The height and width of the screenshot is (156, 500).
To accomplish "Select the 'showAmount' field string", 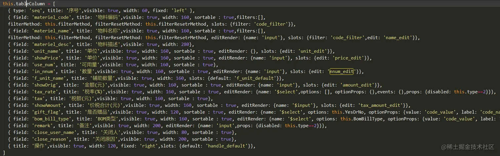I will click(x=48, y=105).
